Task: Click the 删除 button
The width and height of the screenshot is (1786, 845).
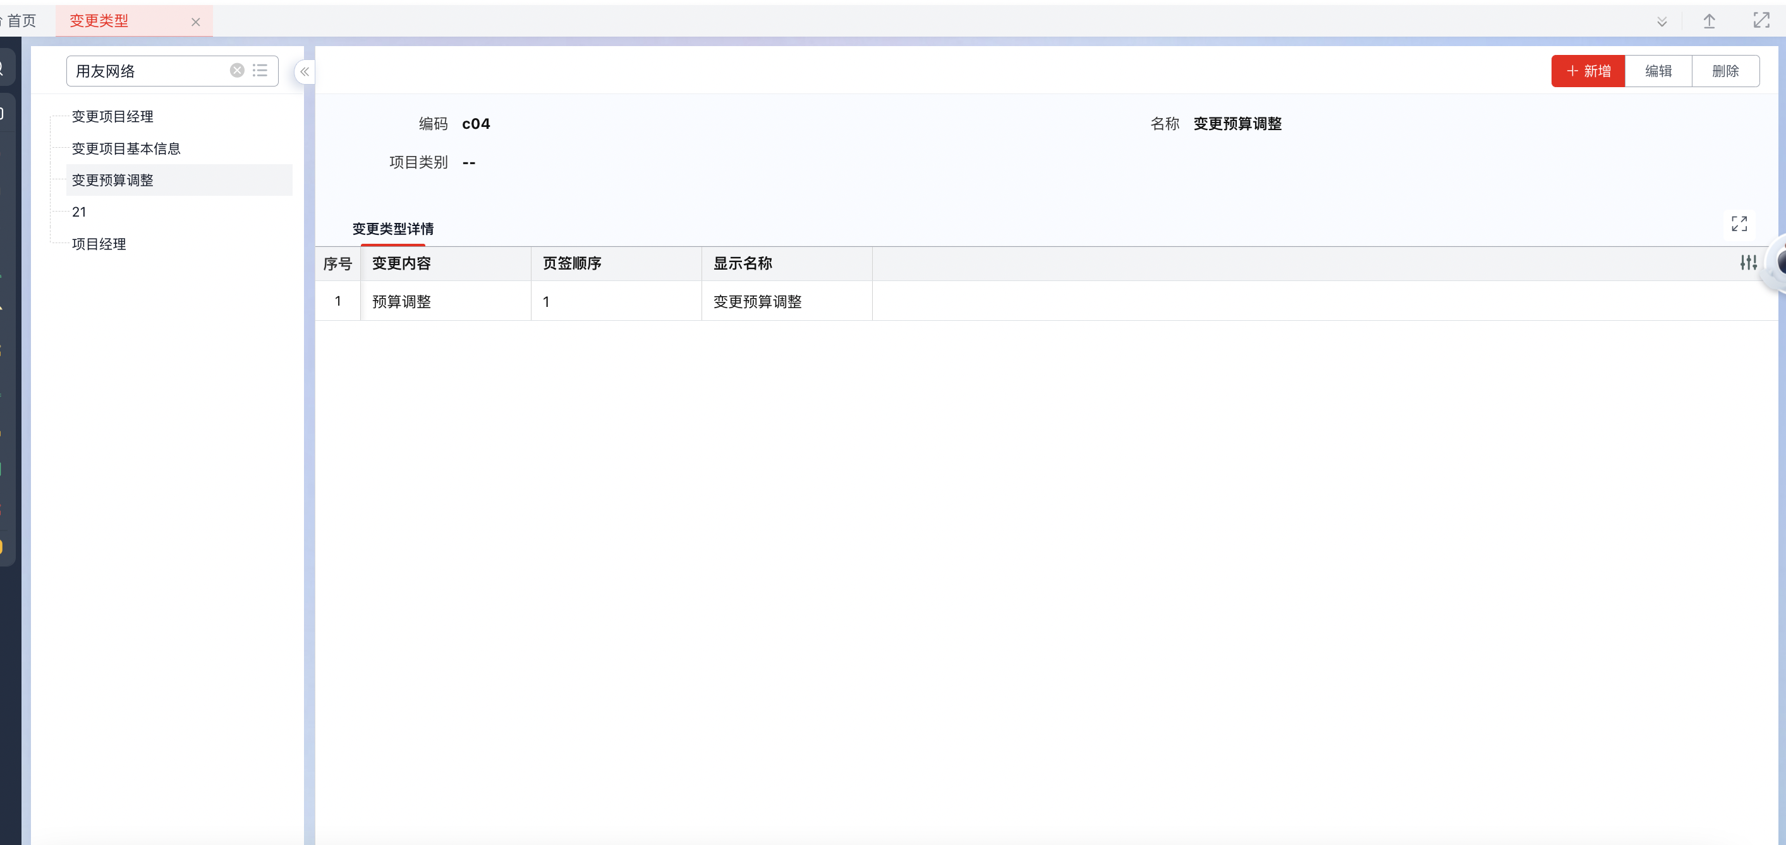Action: click(x=1725, y=71)
